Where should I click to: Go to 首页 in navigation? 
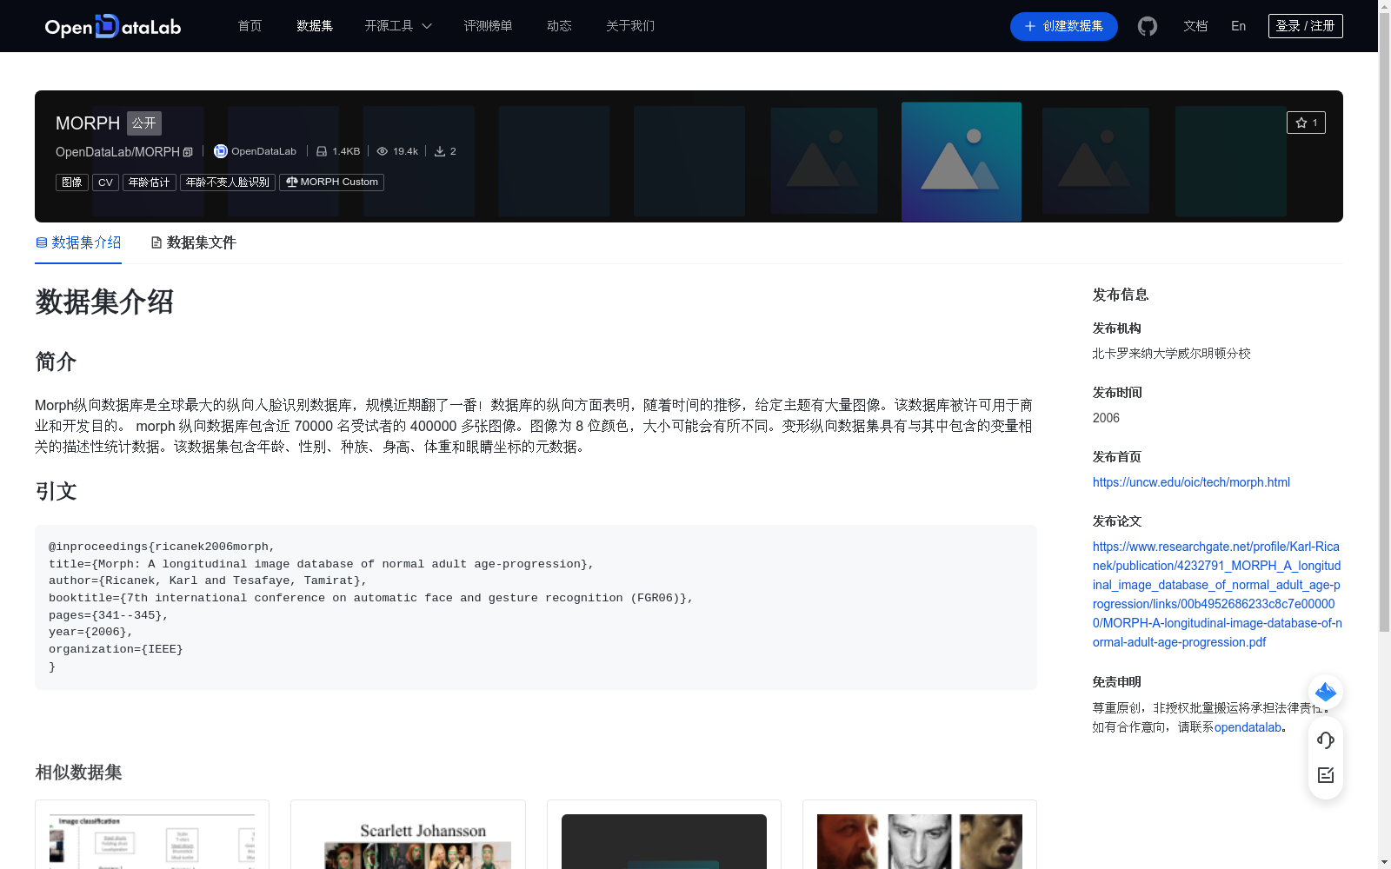click(x=250, y=26)
